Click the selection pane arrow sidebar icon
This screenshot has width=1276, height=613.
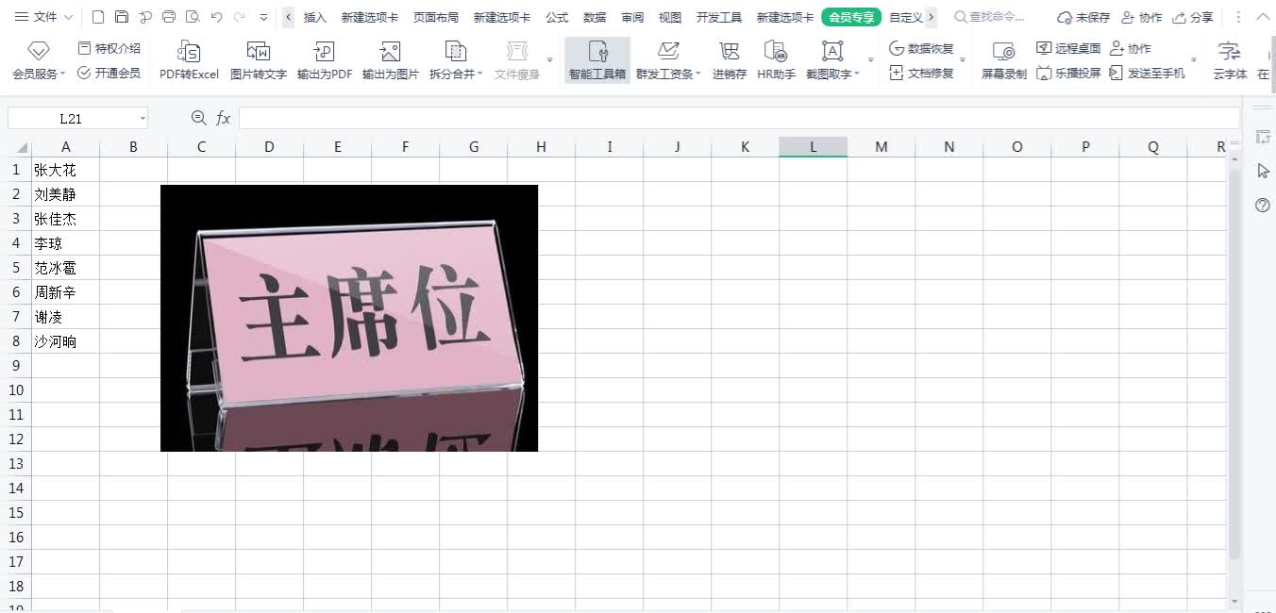1263,171
